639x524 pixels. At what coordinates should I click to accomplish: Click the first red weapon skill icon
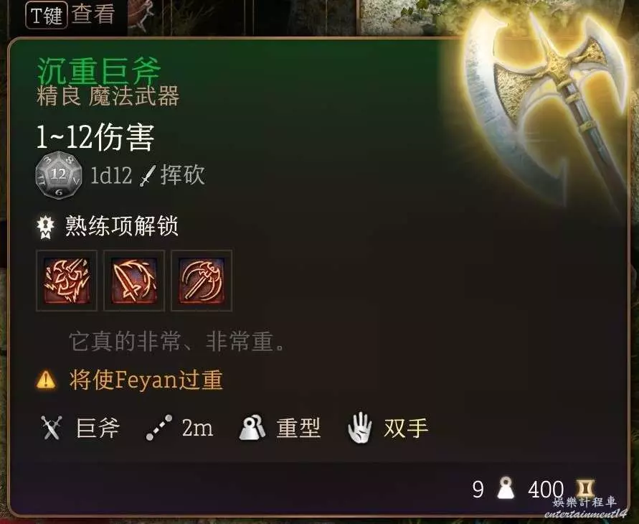click(67, 281)
